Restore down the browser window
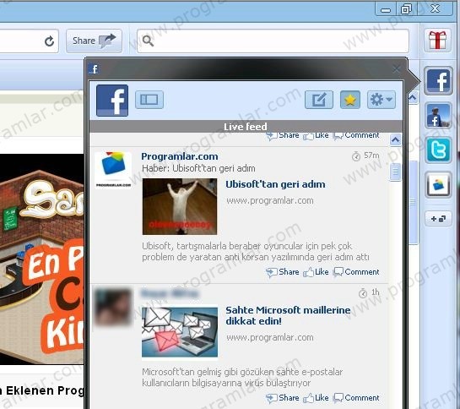Viewport: 460px width, 409px height. [406, 9]
